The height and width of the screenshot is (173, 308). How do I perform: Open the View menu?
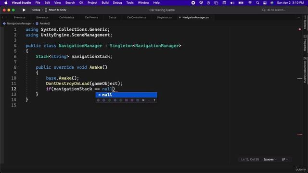(x=58, y=3)
